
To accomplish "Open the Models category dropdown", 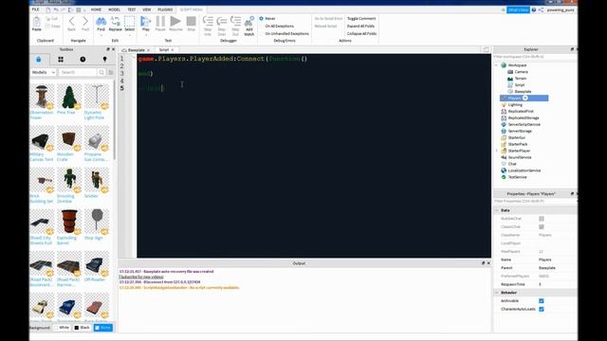I will (44, 72).
